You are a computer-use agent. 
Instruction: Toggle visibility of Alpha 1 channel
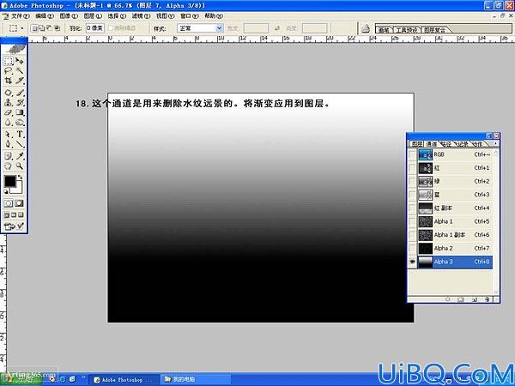(x=412, y=221)
